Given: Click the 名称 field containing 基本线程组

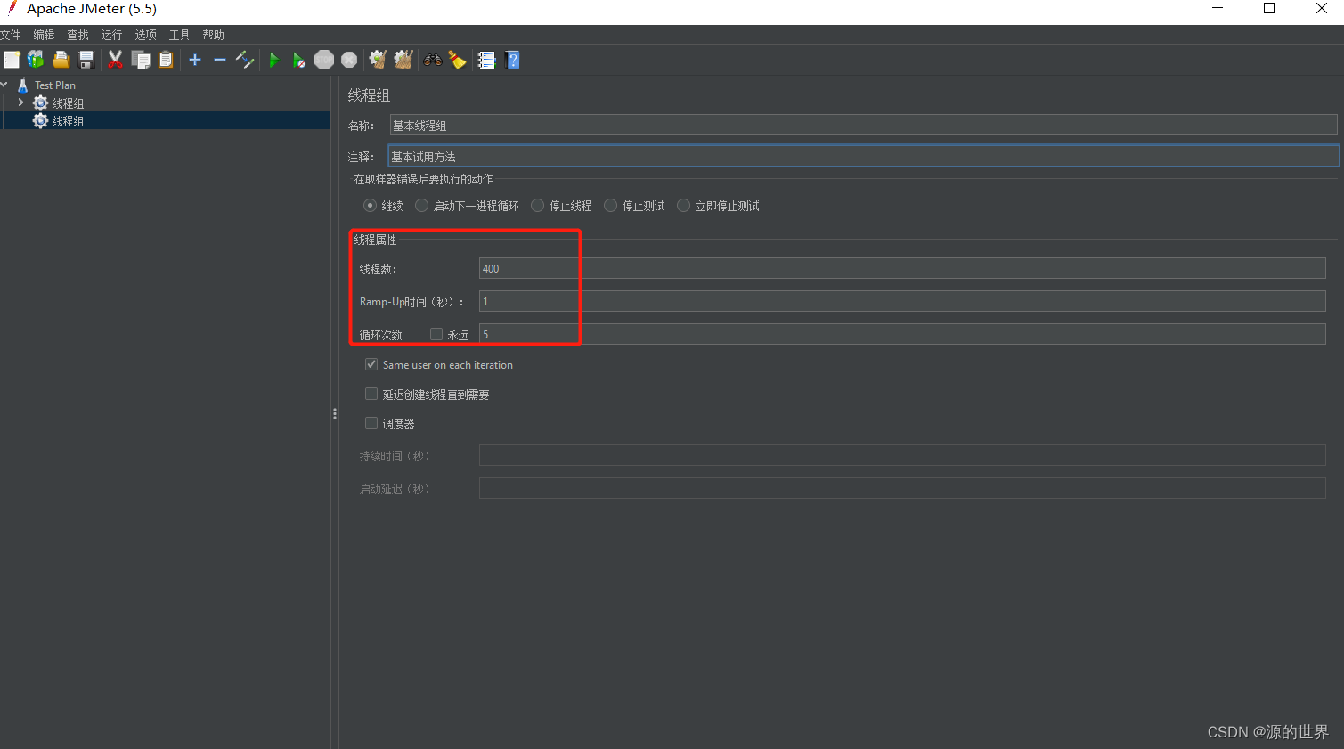Looking at the screenshot, I should 863,126.
